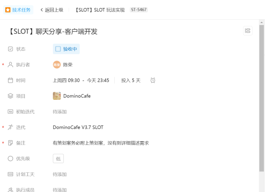Edit the title 【SLOT】聊天分享-客户端开发
Screen dimensions: 265x192
click(53, 31)
